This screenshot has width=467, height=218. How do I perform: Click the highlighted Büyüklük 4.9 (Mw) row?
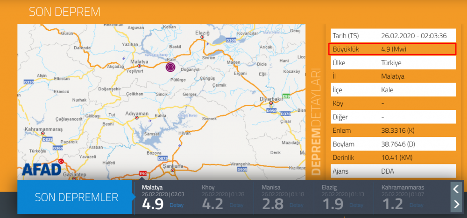pos(392,49)
